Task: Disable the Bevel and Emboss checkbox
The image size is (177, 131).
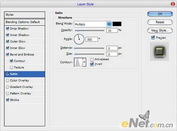Action: [x=7, y=54]
